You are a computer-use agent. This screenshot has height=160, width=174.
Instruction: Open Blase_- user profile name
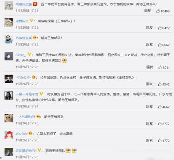(21, 55)
